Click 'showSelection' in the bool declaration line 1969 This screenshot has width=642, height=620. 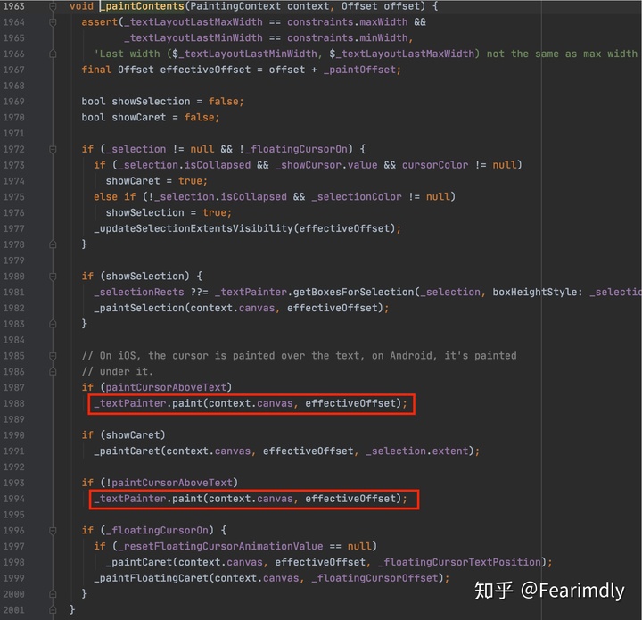click(x=151, y=102)
